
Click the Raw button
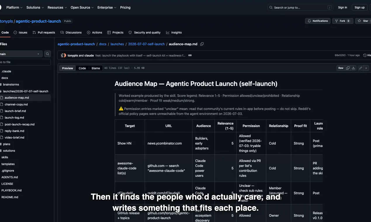coord(341,68)
